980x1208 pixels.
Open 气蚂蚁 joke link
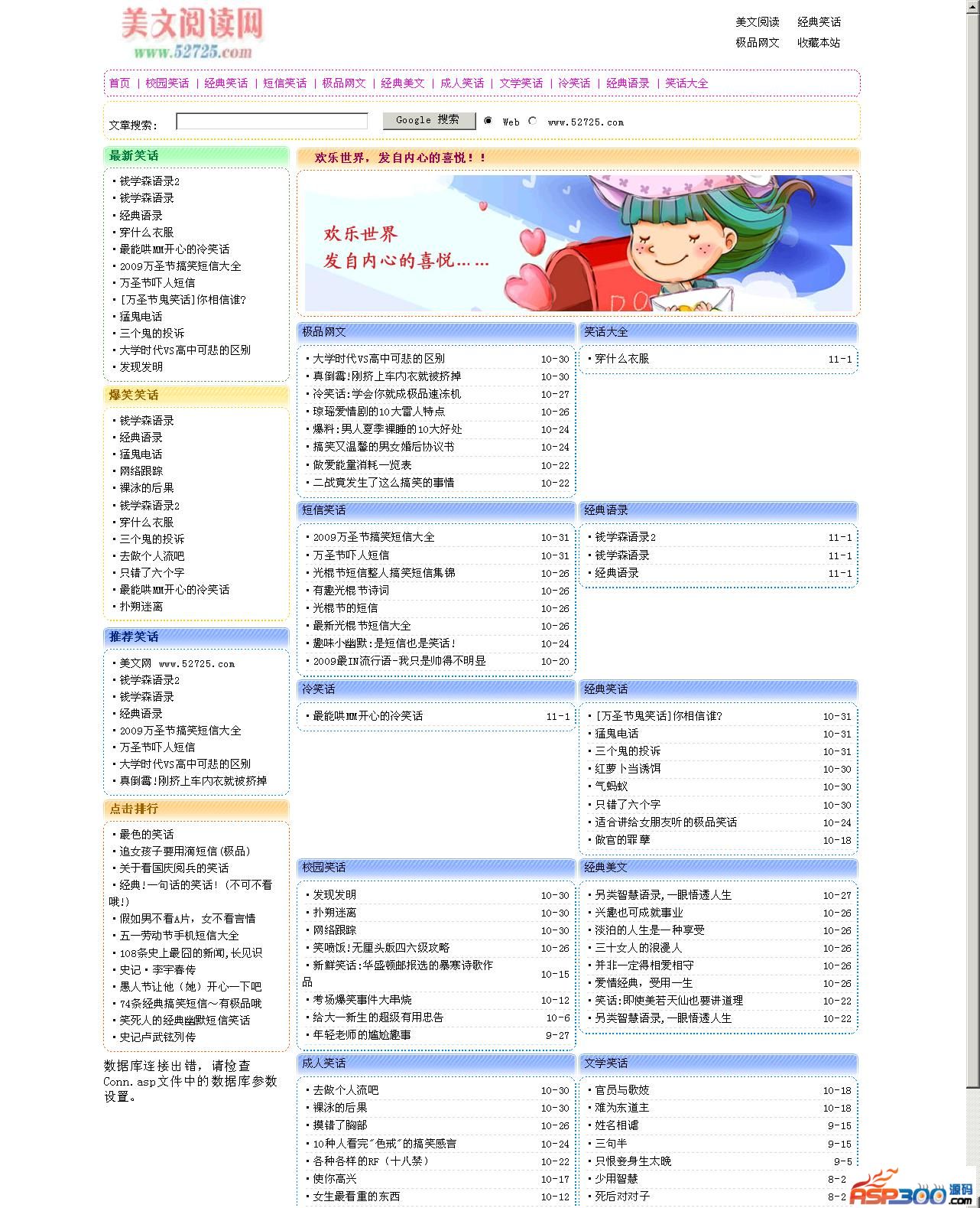(611, 786)
